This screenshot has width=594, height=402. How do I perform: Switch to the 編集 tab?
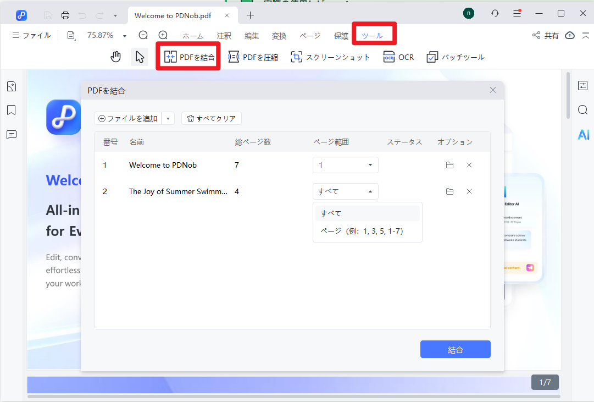[x=252, y=36]
